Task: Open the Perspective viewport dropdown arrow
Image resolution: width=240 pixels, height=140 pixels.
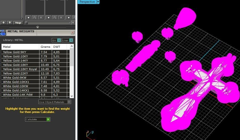Action: tap(98, 2)
